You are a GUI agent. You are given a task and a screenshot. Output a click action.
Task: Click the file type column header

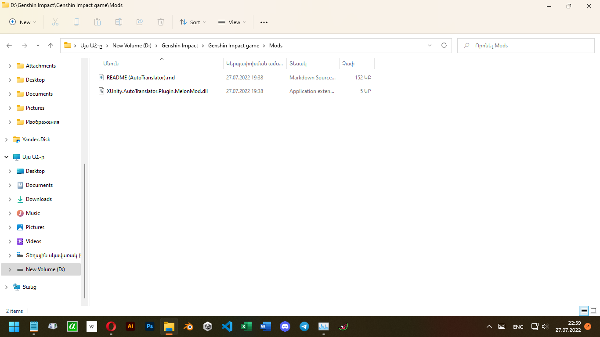click(313, 64)
